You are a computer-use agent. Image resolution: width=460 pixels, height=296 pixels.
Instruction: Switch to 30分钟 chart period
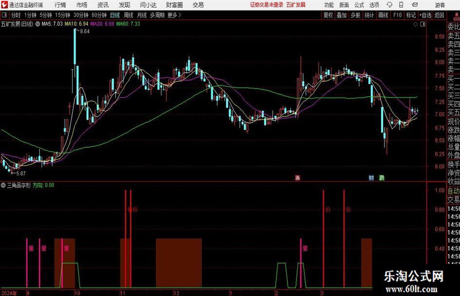[81, 15]
